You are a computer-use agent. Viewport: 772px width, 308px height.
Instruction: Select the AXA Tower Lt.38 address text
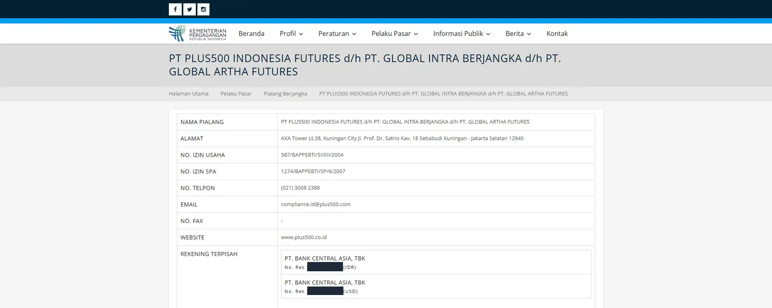tap(402, 139)
